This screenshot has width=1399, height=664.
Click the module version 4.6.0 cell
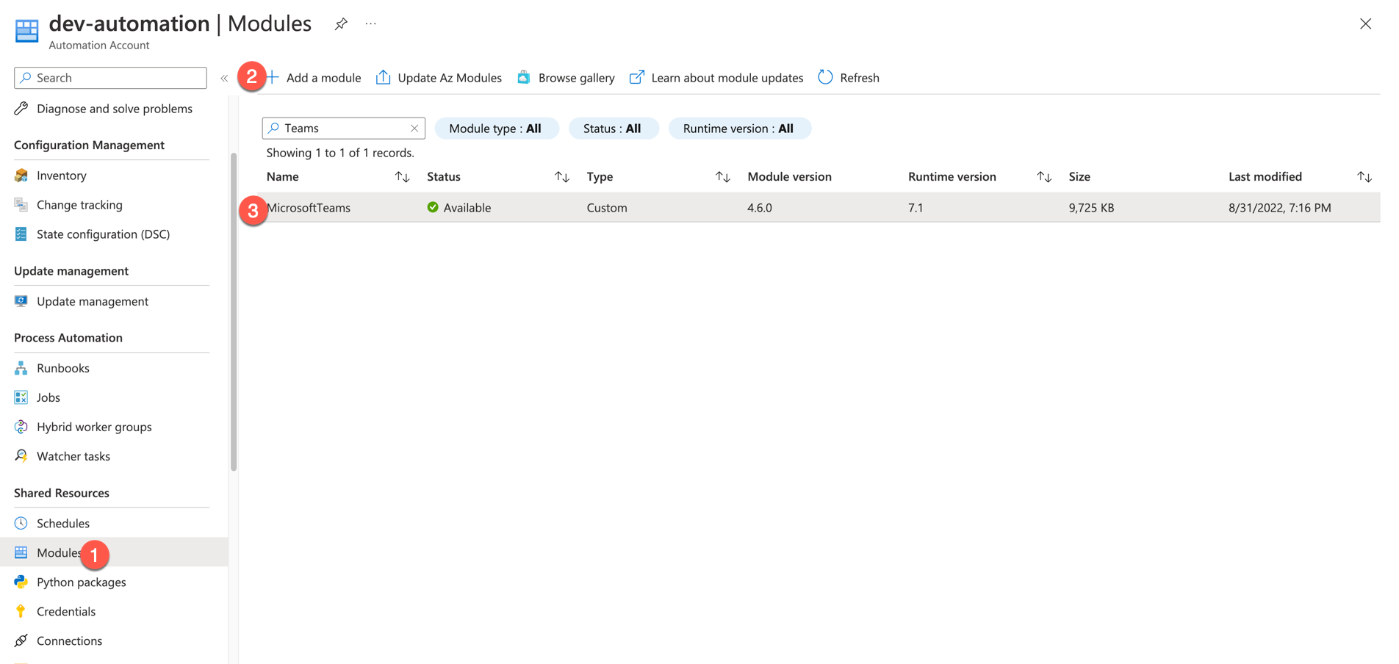coord(760,208)
